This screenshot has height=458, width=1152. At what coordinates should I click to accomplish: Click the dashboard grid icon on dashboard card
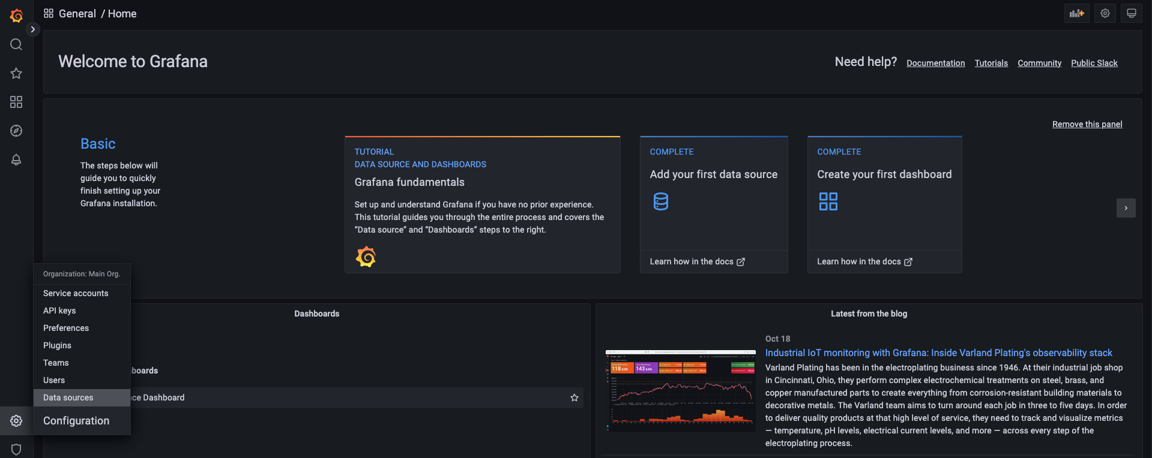coord(828,201)
